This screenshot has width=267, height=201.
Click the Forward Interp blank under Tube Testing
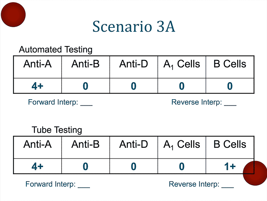(84, 185)
